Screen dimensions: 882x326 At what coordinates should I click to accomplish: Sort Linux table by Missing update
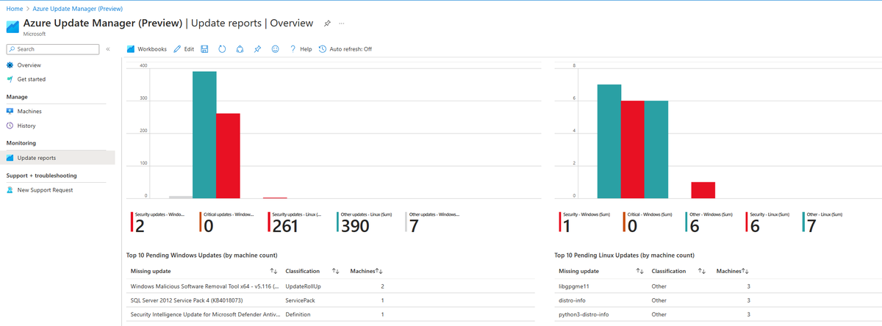click(639, 271)
